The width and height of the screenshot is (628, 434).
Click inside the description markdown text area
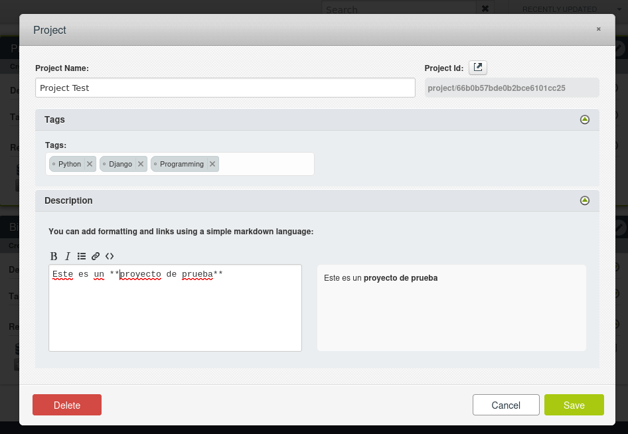175,312
